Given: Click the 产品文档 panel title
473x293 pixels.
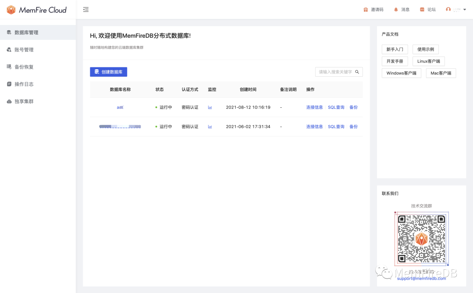Looking at the screenshot, I should [390, 34].
